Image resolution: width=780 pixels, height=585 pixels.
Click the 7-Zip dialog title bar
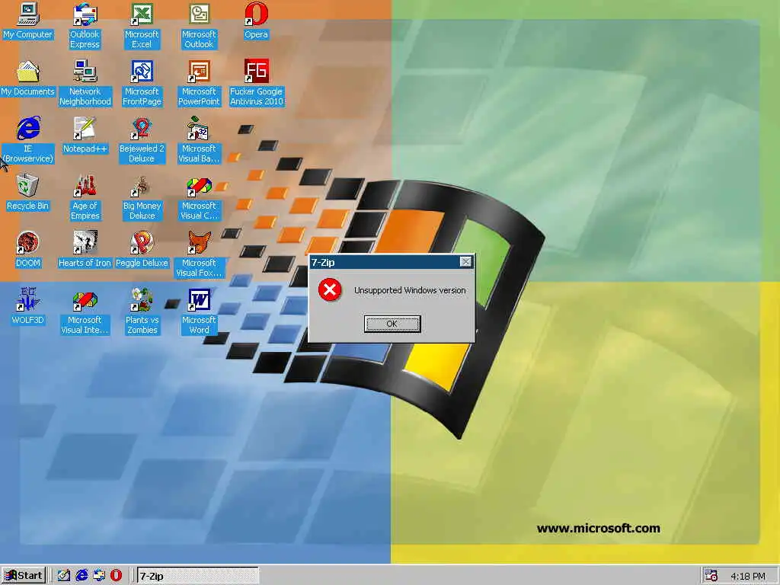tap(392, 262)
